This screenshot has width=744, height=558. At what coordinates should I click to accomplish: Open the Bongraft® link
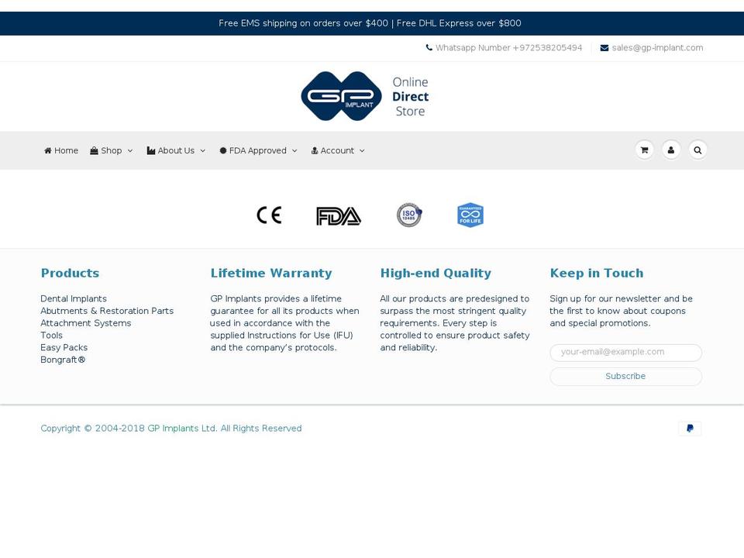[63, 360]
